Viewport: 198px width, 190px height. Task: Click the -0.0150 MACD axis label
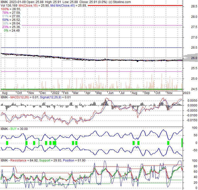192,120
